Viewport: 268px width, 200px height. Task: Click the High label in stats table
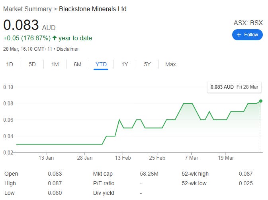pyautogui.click(x=10, y=183)
